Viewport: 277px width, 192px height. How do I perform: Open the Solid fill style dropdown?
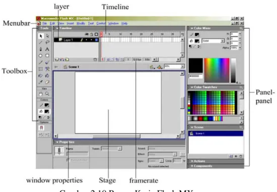tap(223, 41)
